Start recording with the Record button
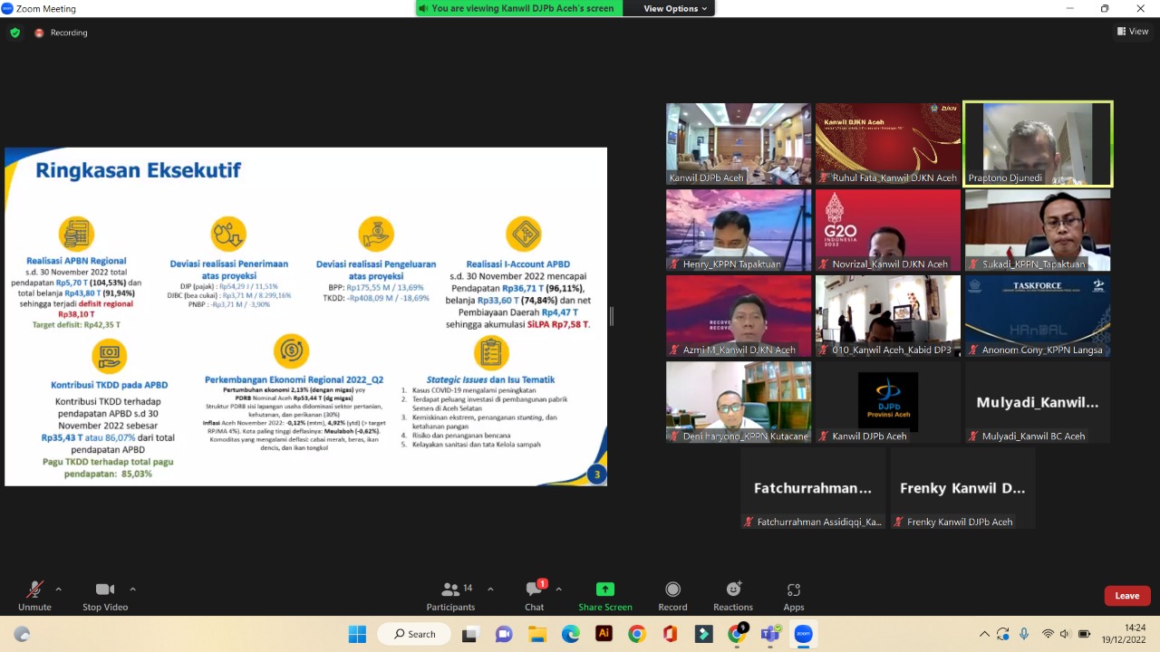The width and height of the screenshot is (1160, 652). (x=672, y=596)
